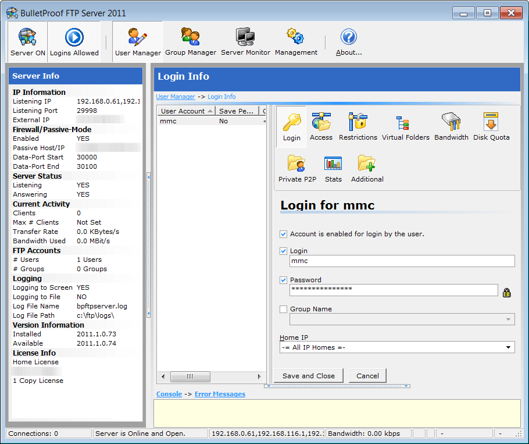Click Log File Name bpftpserver.log
Image resolution: width=529 pixels, height=444 pixels.
[102, 306]
